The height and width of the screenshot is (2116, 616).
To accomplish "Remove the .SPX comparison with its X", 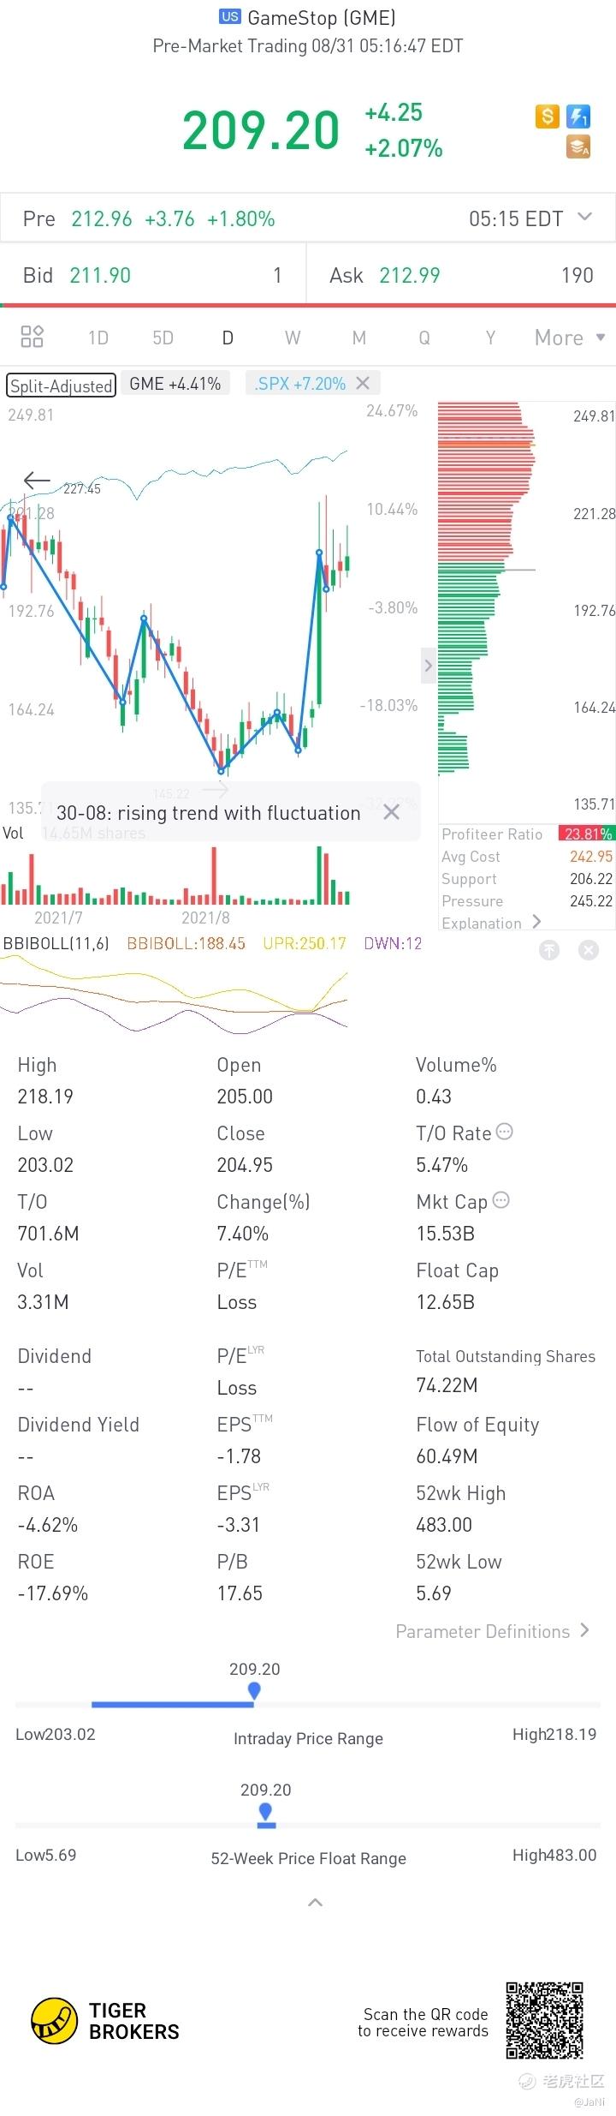I will tap(363, 383).
